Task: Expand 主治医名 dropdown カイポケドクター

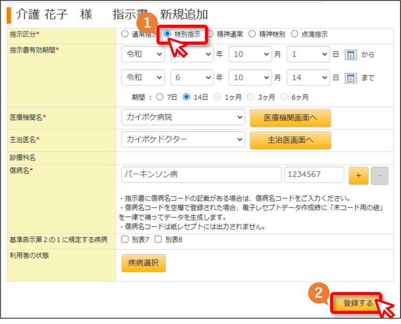Action: 183,140
